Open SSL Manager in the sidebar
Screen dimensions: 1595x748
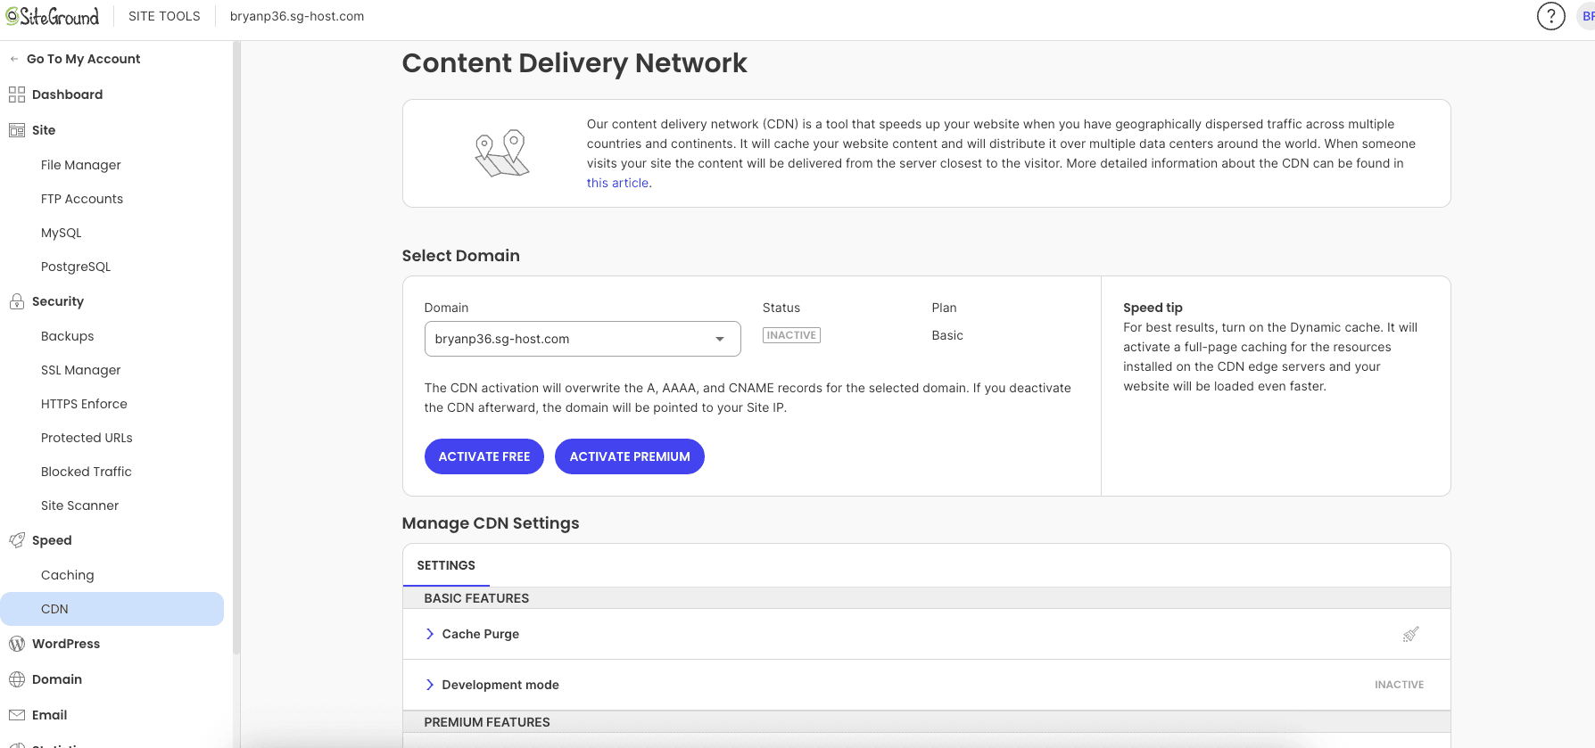click(x=81, y=370)
